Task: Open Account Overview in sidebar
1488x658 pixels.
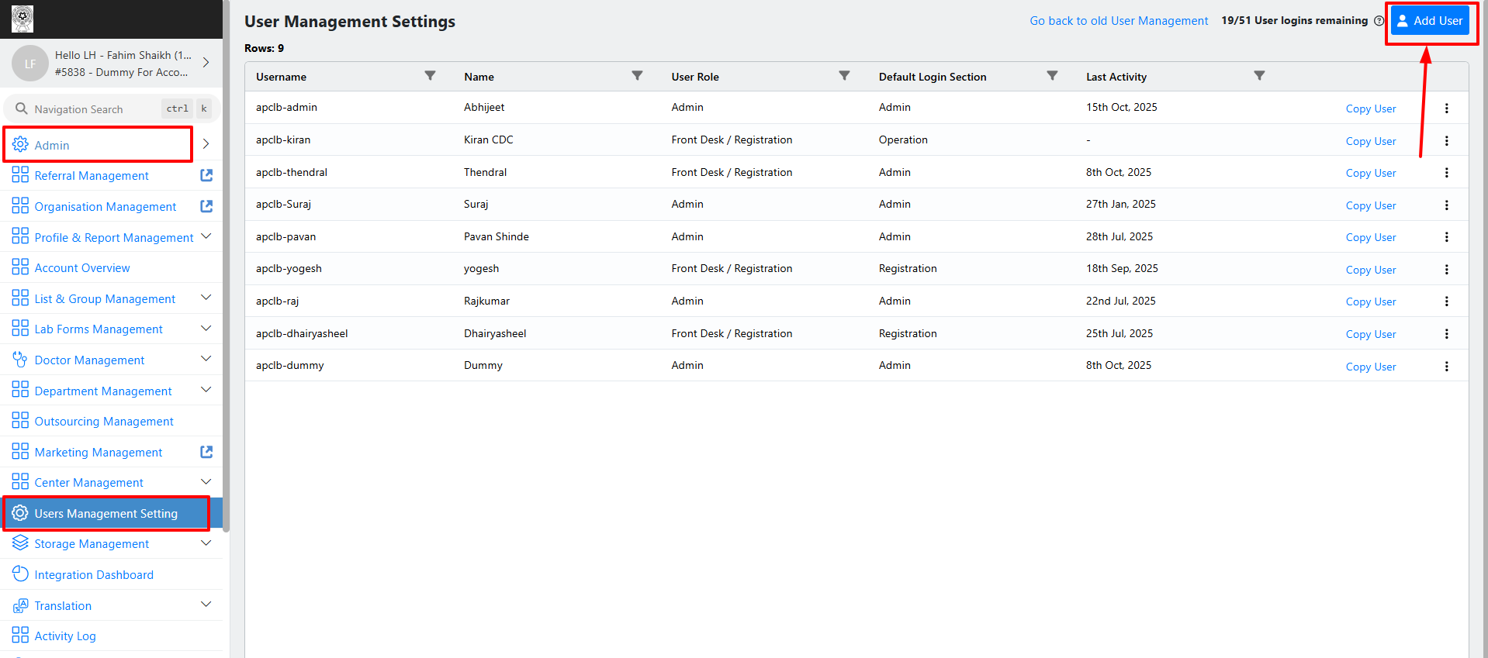Action: [82, 268]
